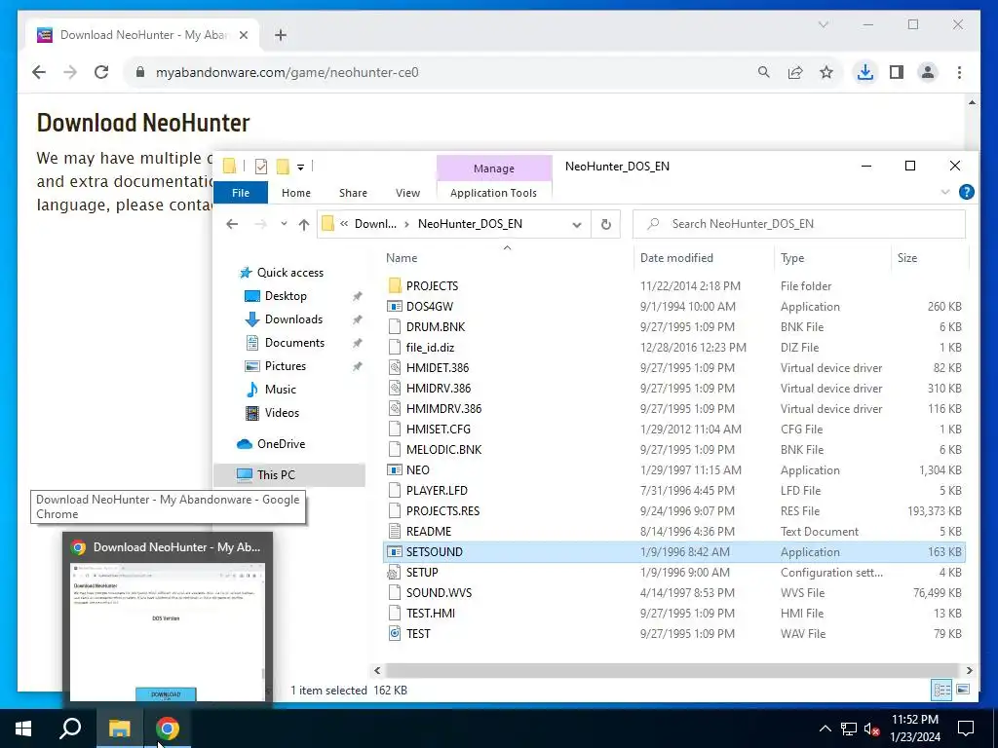This screenshot has width=998, height=748.
Task: Select Documents in the navigation pane
Action: (x=294, y=343)
